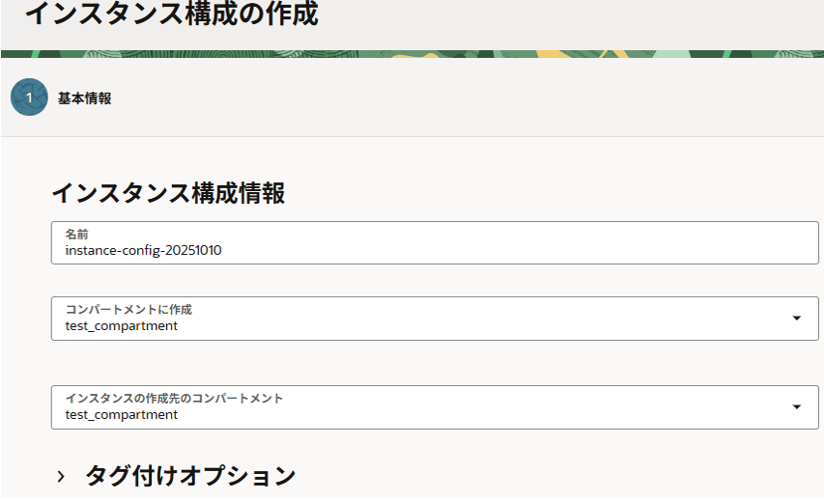Click test_compartment value under コンパートメントに作成
824x501 pixels.
pyautogui.click(x=122, y=326)
